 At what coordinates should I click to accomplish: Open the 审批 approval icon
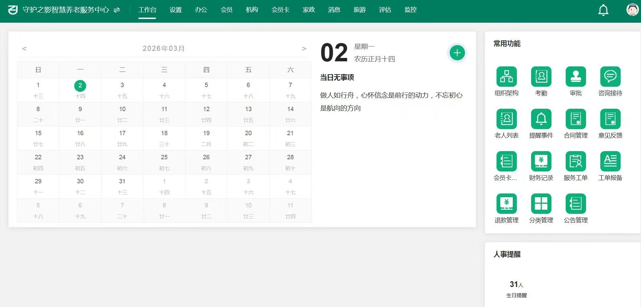pos(576,77)
